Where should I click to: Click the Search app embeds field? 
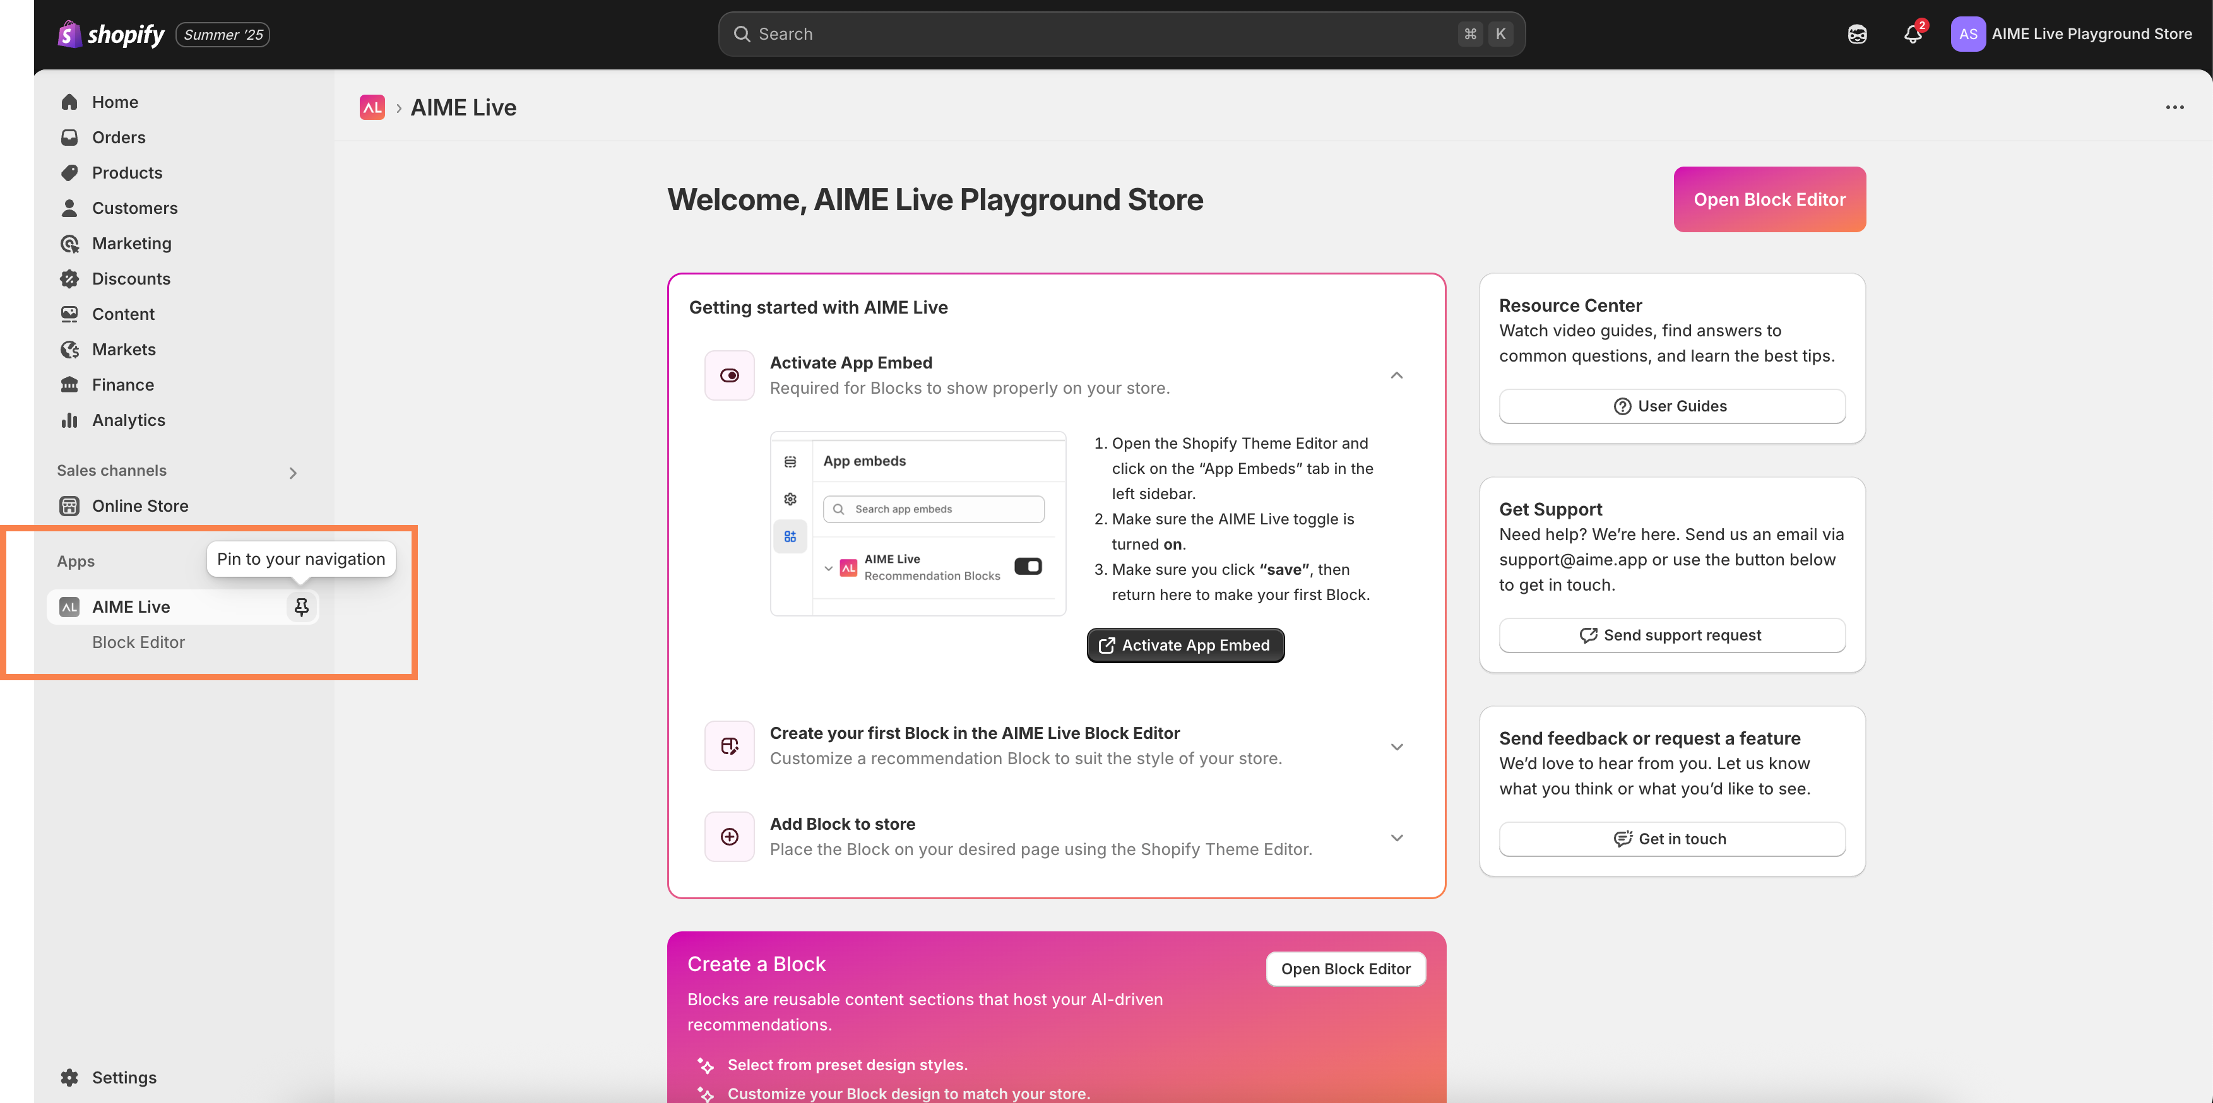[934, 509]
